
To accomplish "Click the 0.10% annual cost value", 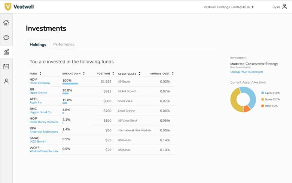I will pyautogui.click(x=165, y=150).
